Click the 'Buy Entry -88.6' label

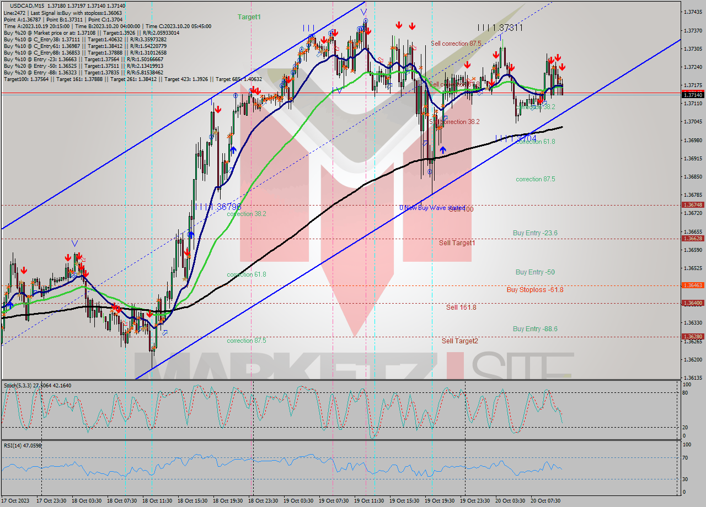(535, 329)
